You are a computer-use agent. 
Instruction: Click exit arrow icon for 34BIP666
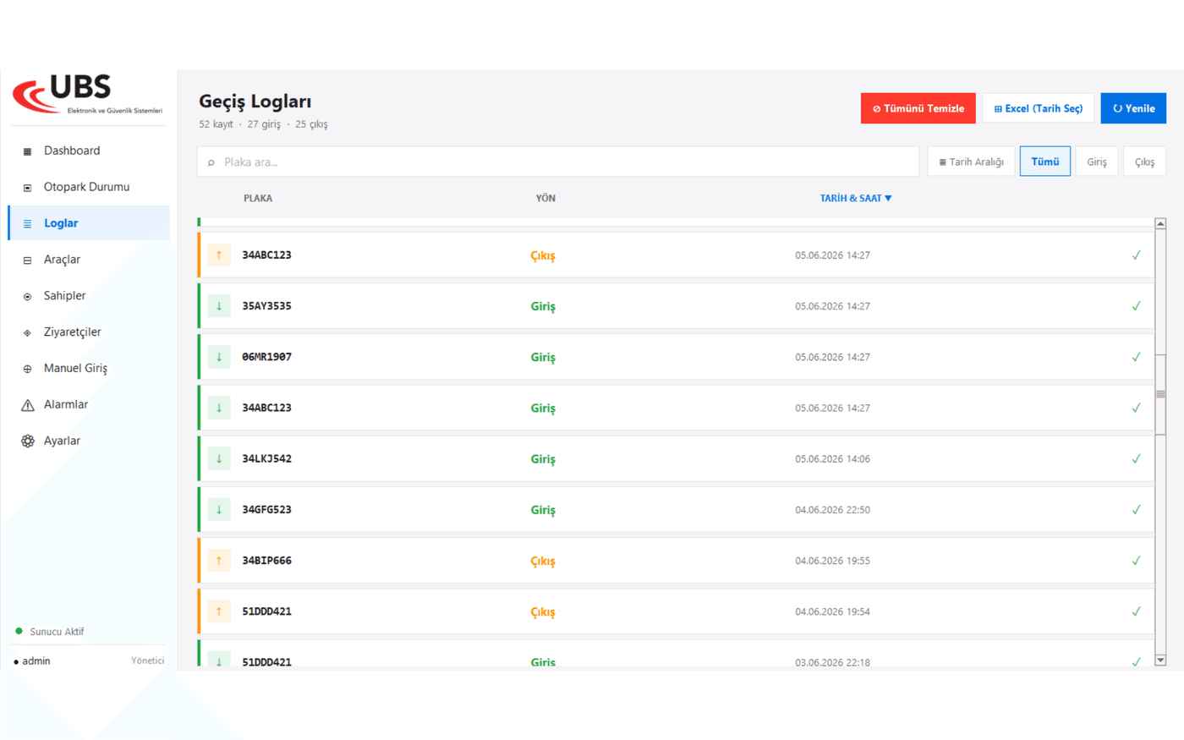219,561
